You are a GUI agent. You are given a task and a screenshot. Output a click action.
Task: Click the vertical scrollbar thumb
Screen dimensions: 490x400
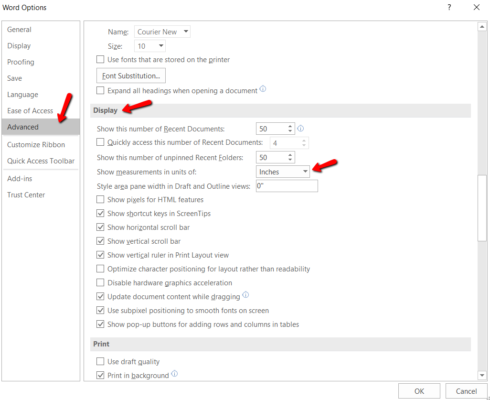point(482,208)
